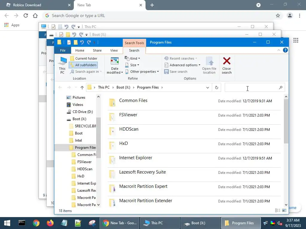
Task: Select Current folder search scope
Action: 84,58
